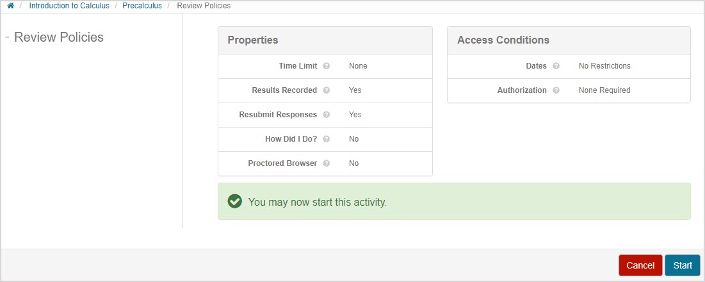Click the 'You may now start' message

[318, 202]
